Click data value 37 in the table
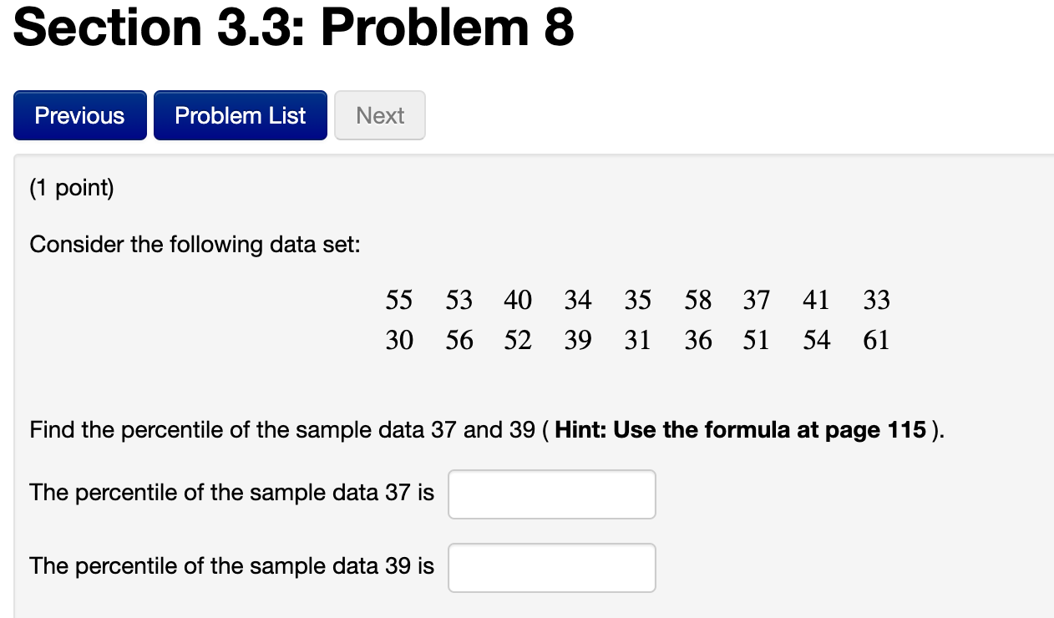 757,299
